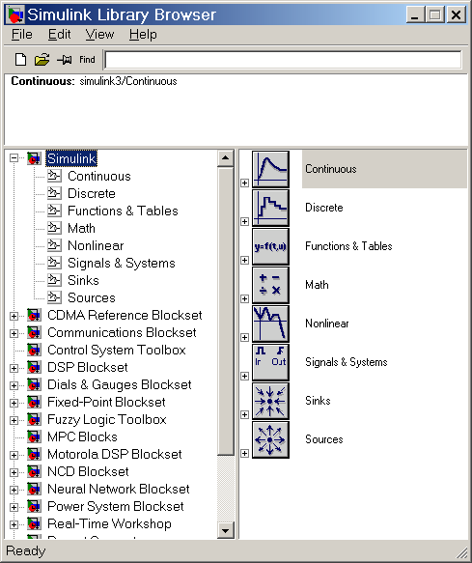Image resolution: width=472 pixels, height=563 pixels.
Task: Open the File menu
Action: point(22,35)
